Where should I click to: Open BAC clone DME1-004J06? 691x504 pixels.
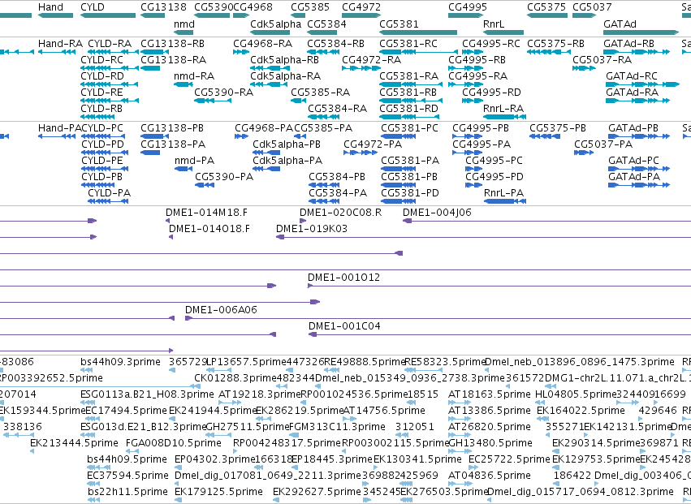pos(547,221)
